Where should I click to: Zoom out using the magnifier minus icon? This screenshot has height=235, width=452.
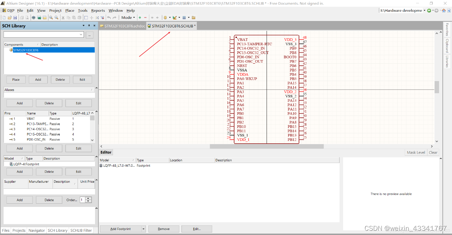[x=57, y=17]
